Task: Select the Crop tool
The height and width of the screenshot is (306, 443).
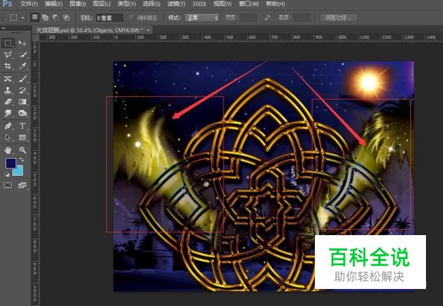Action: [x=8, y=66]
